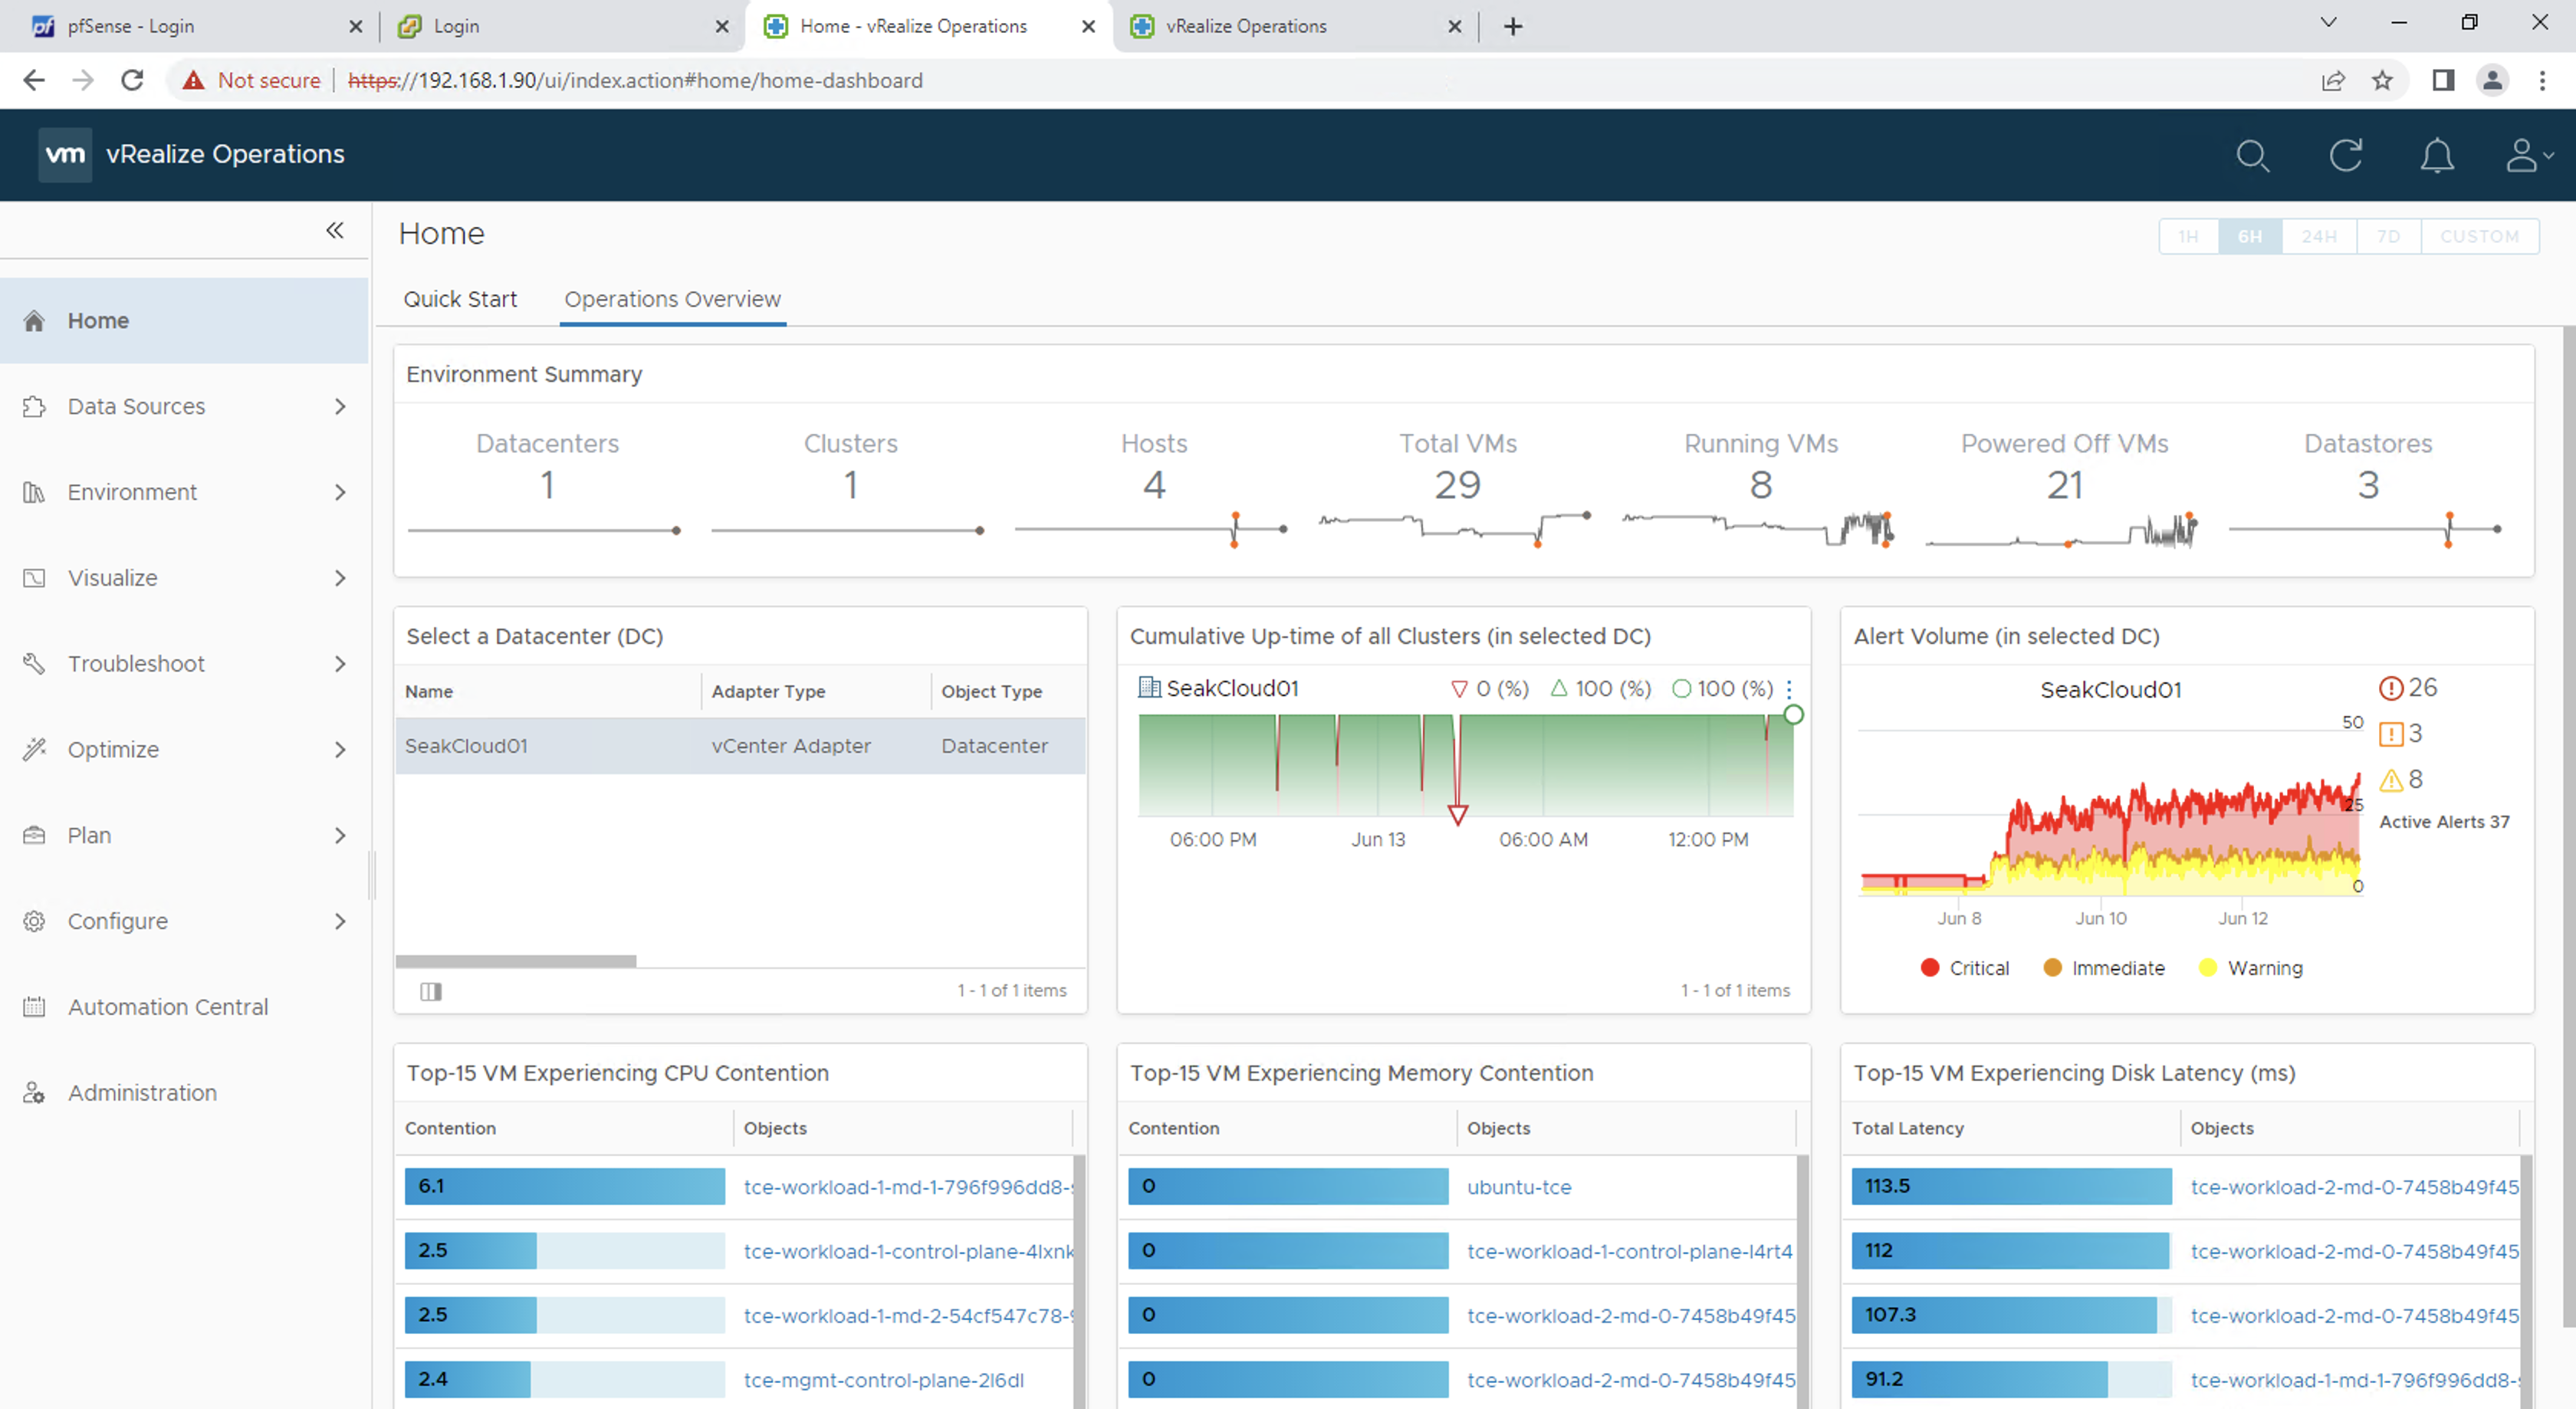Select the Operations Overview tab
The height and width of the screenshot is (1409, 2576).
click(672, 298)
